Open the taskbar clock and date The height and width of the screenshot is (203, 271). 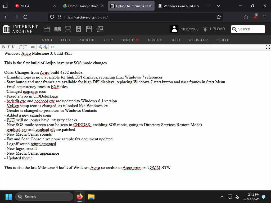tap(251, 197)
